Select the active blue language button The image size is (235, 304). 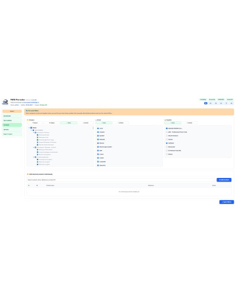(205, 103)
